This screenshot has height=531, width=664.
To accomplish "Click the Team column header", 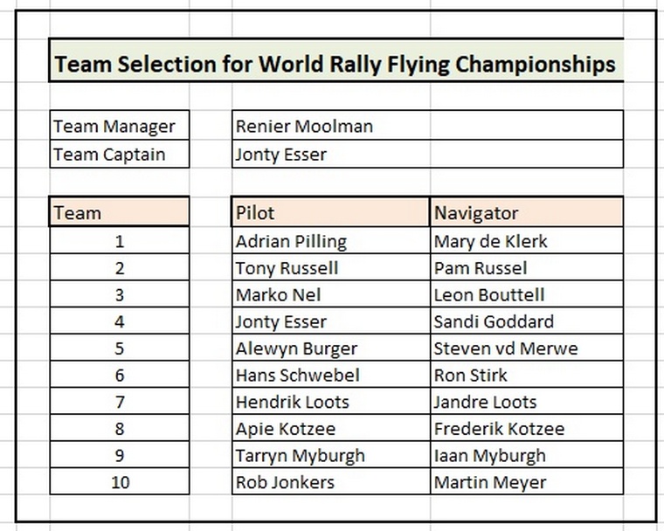I will [120, 211].
